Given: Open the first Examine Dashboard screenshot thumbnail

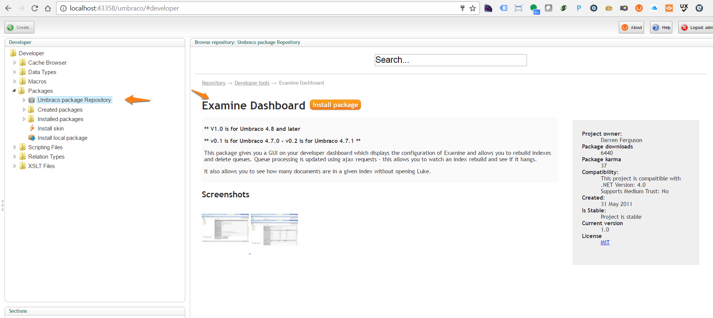Looking at the screenshot, I should pyautogui.click(x=225, y=228).
